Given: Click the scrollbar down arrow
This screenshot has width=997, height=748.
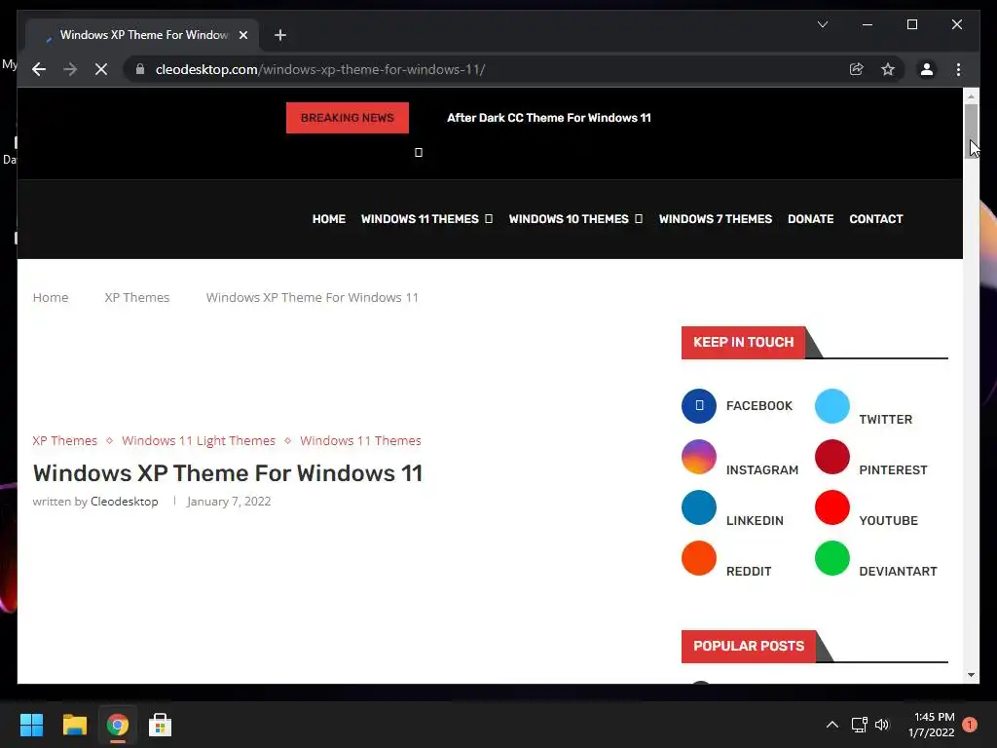Looking at the screenshot, I should (x=971, y=675).
